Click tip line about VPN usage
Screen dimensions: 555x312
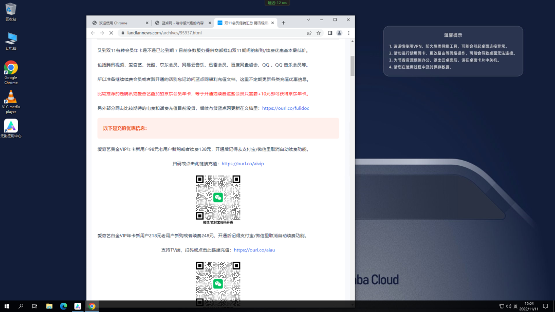click(x=449, y=46)
